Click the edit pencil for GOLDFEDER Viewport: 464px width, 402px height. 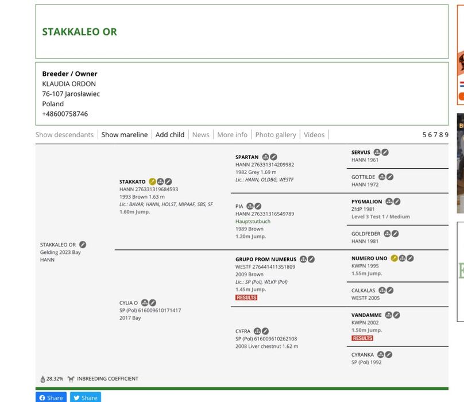(x=395, y=234)
